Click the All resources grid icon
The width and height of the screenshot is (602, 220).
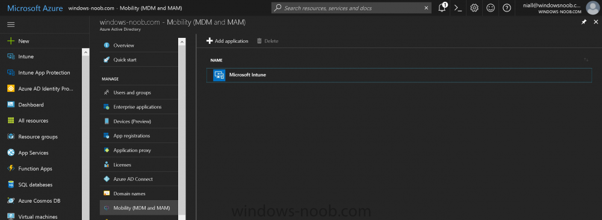(x=11, y=121)
